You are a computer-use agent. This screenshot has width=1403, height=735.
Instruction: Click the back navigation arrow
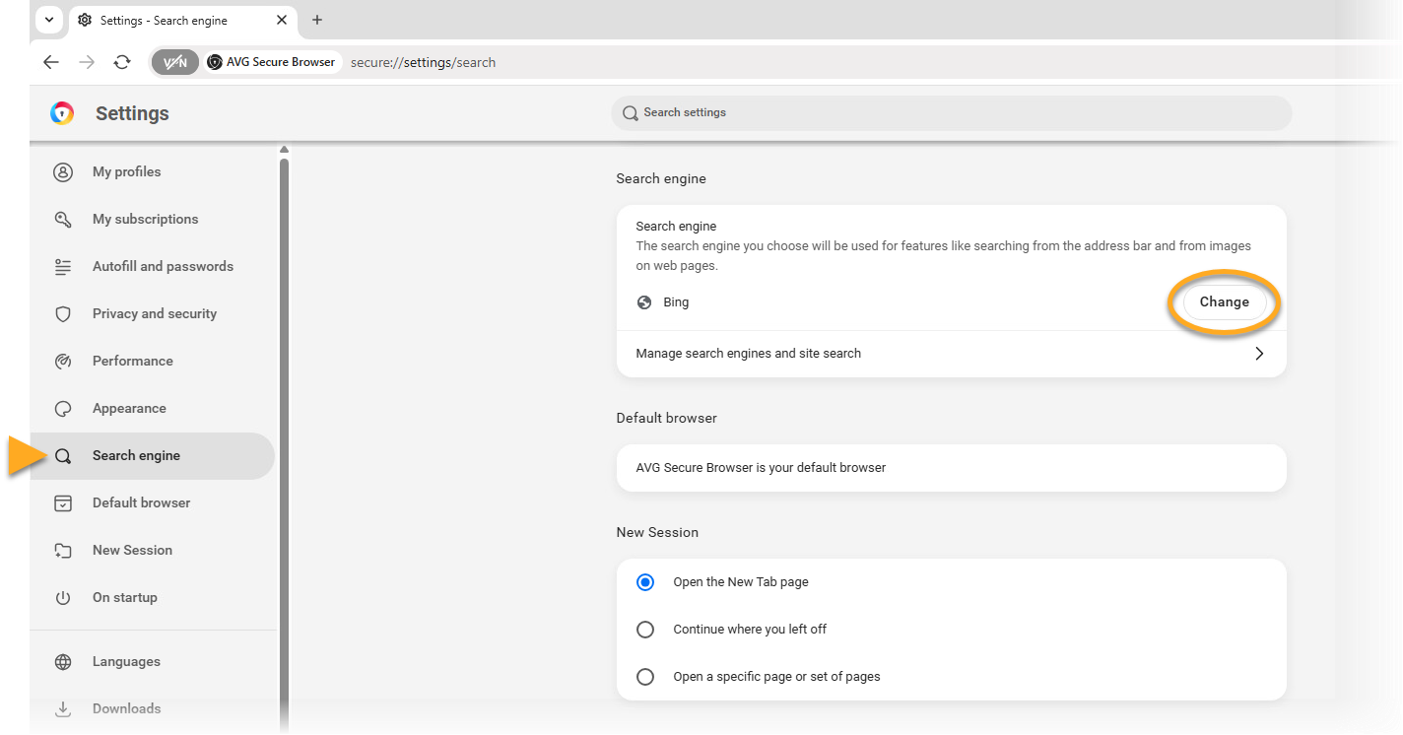pos(51,62)
